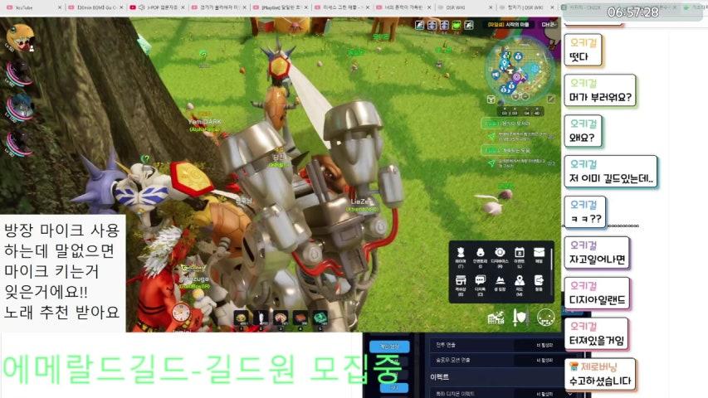Open the cash shop storefront icon
Image resolution: width=708 pixels, height=398 pixels.
point(461,281)
